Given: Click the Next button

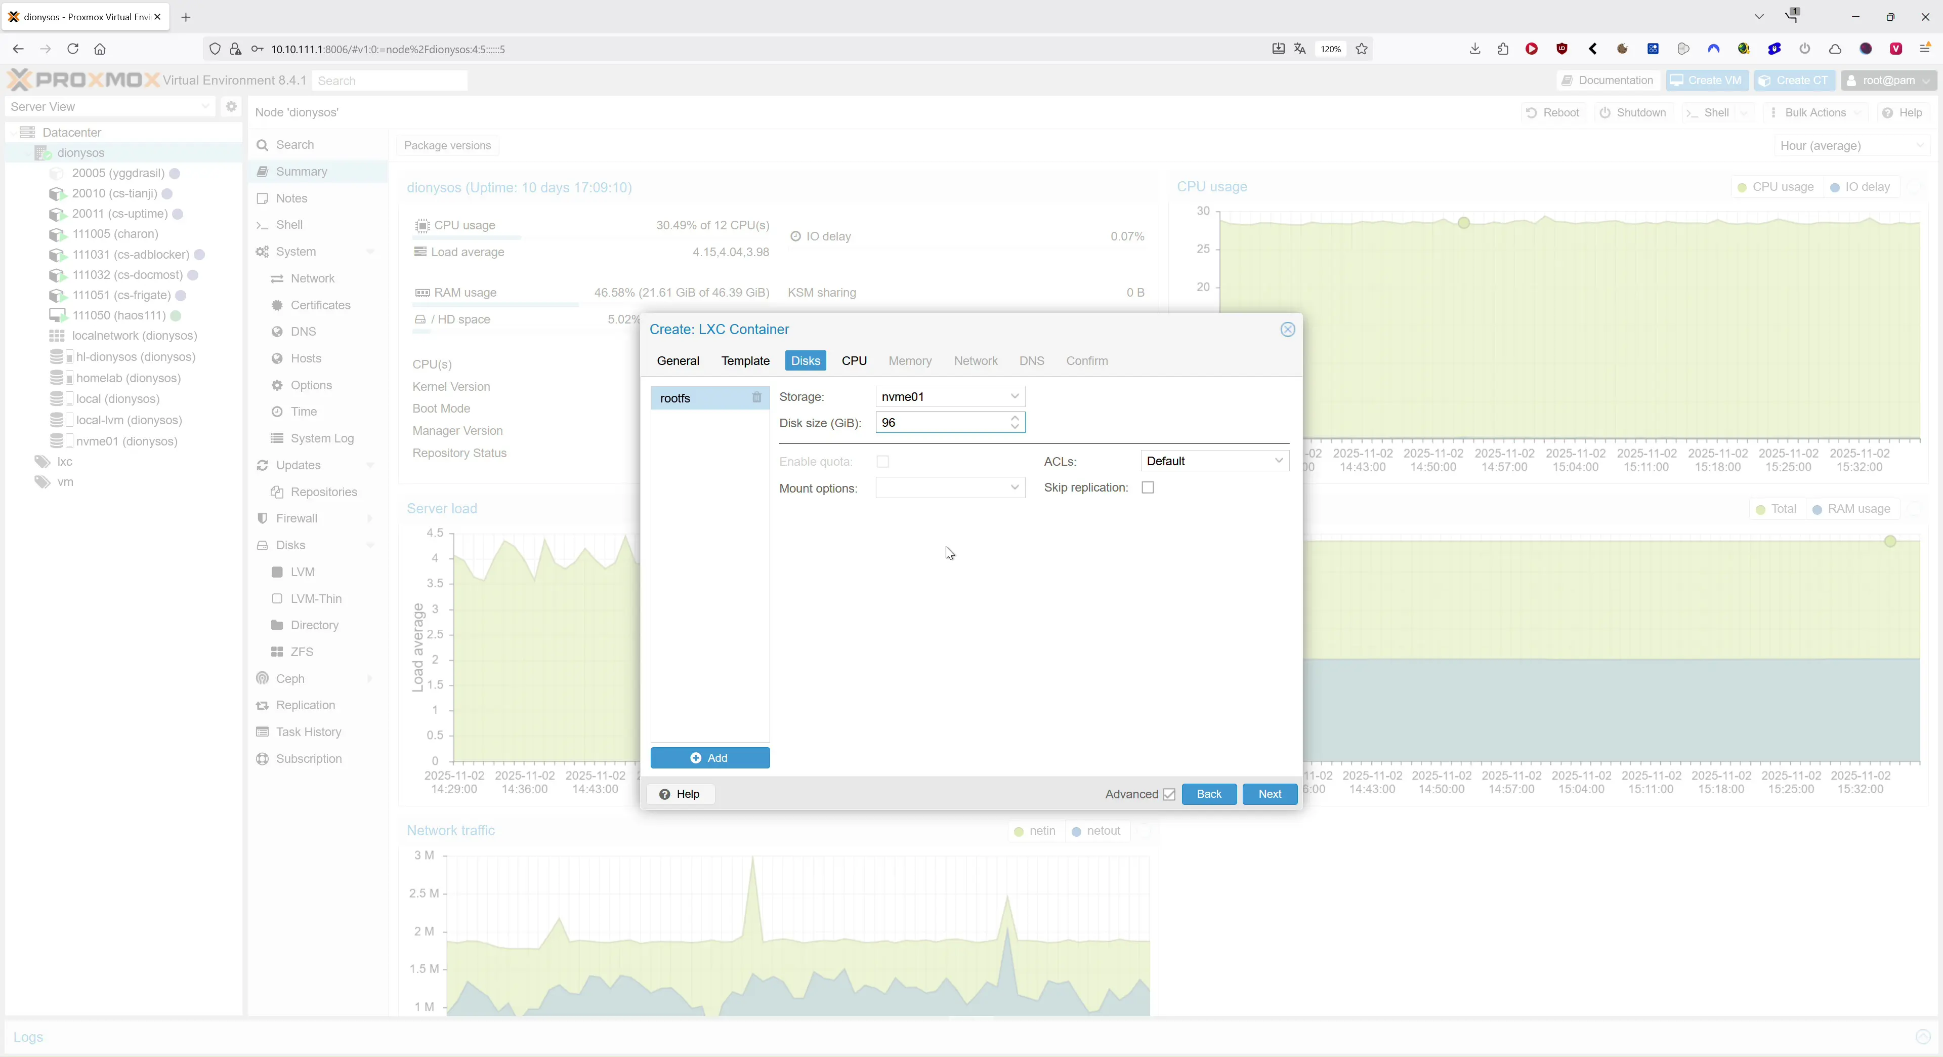Looking at the screenshot, I should 1270,794.
